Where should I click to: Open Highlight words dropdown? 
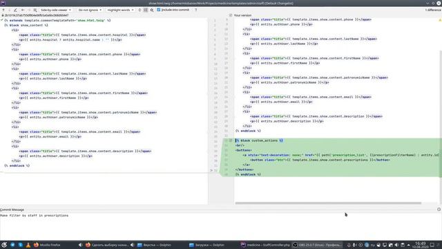pyautogui.click(x=120, y=10)
